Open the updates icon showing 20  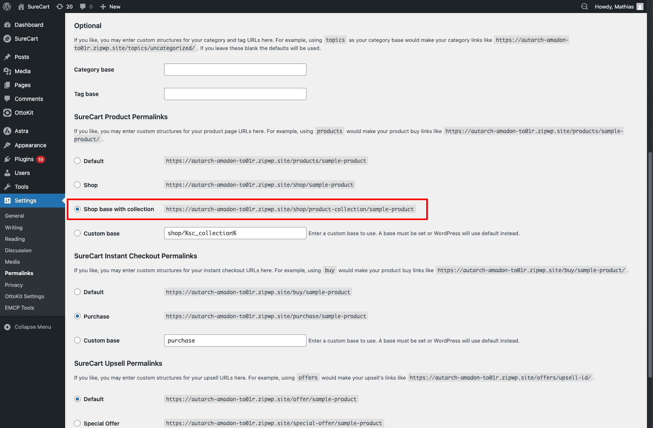coord(60,7)
